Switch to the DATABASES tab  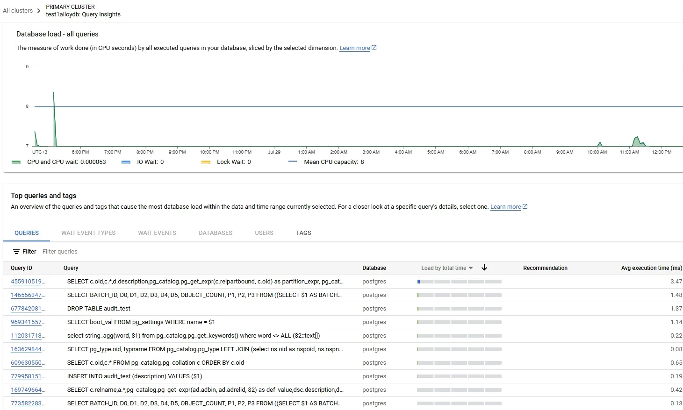pos(215,233)
